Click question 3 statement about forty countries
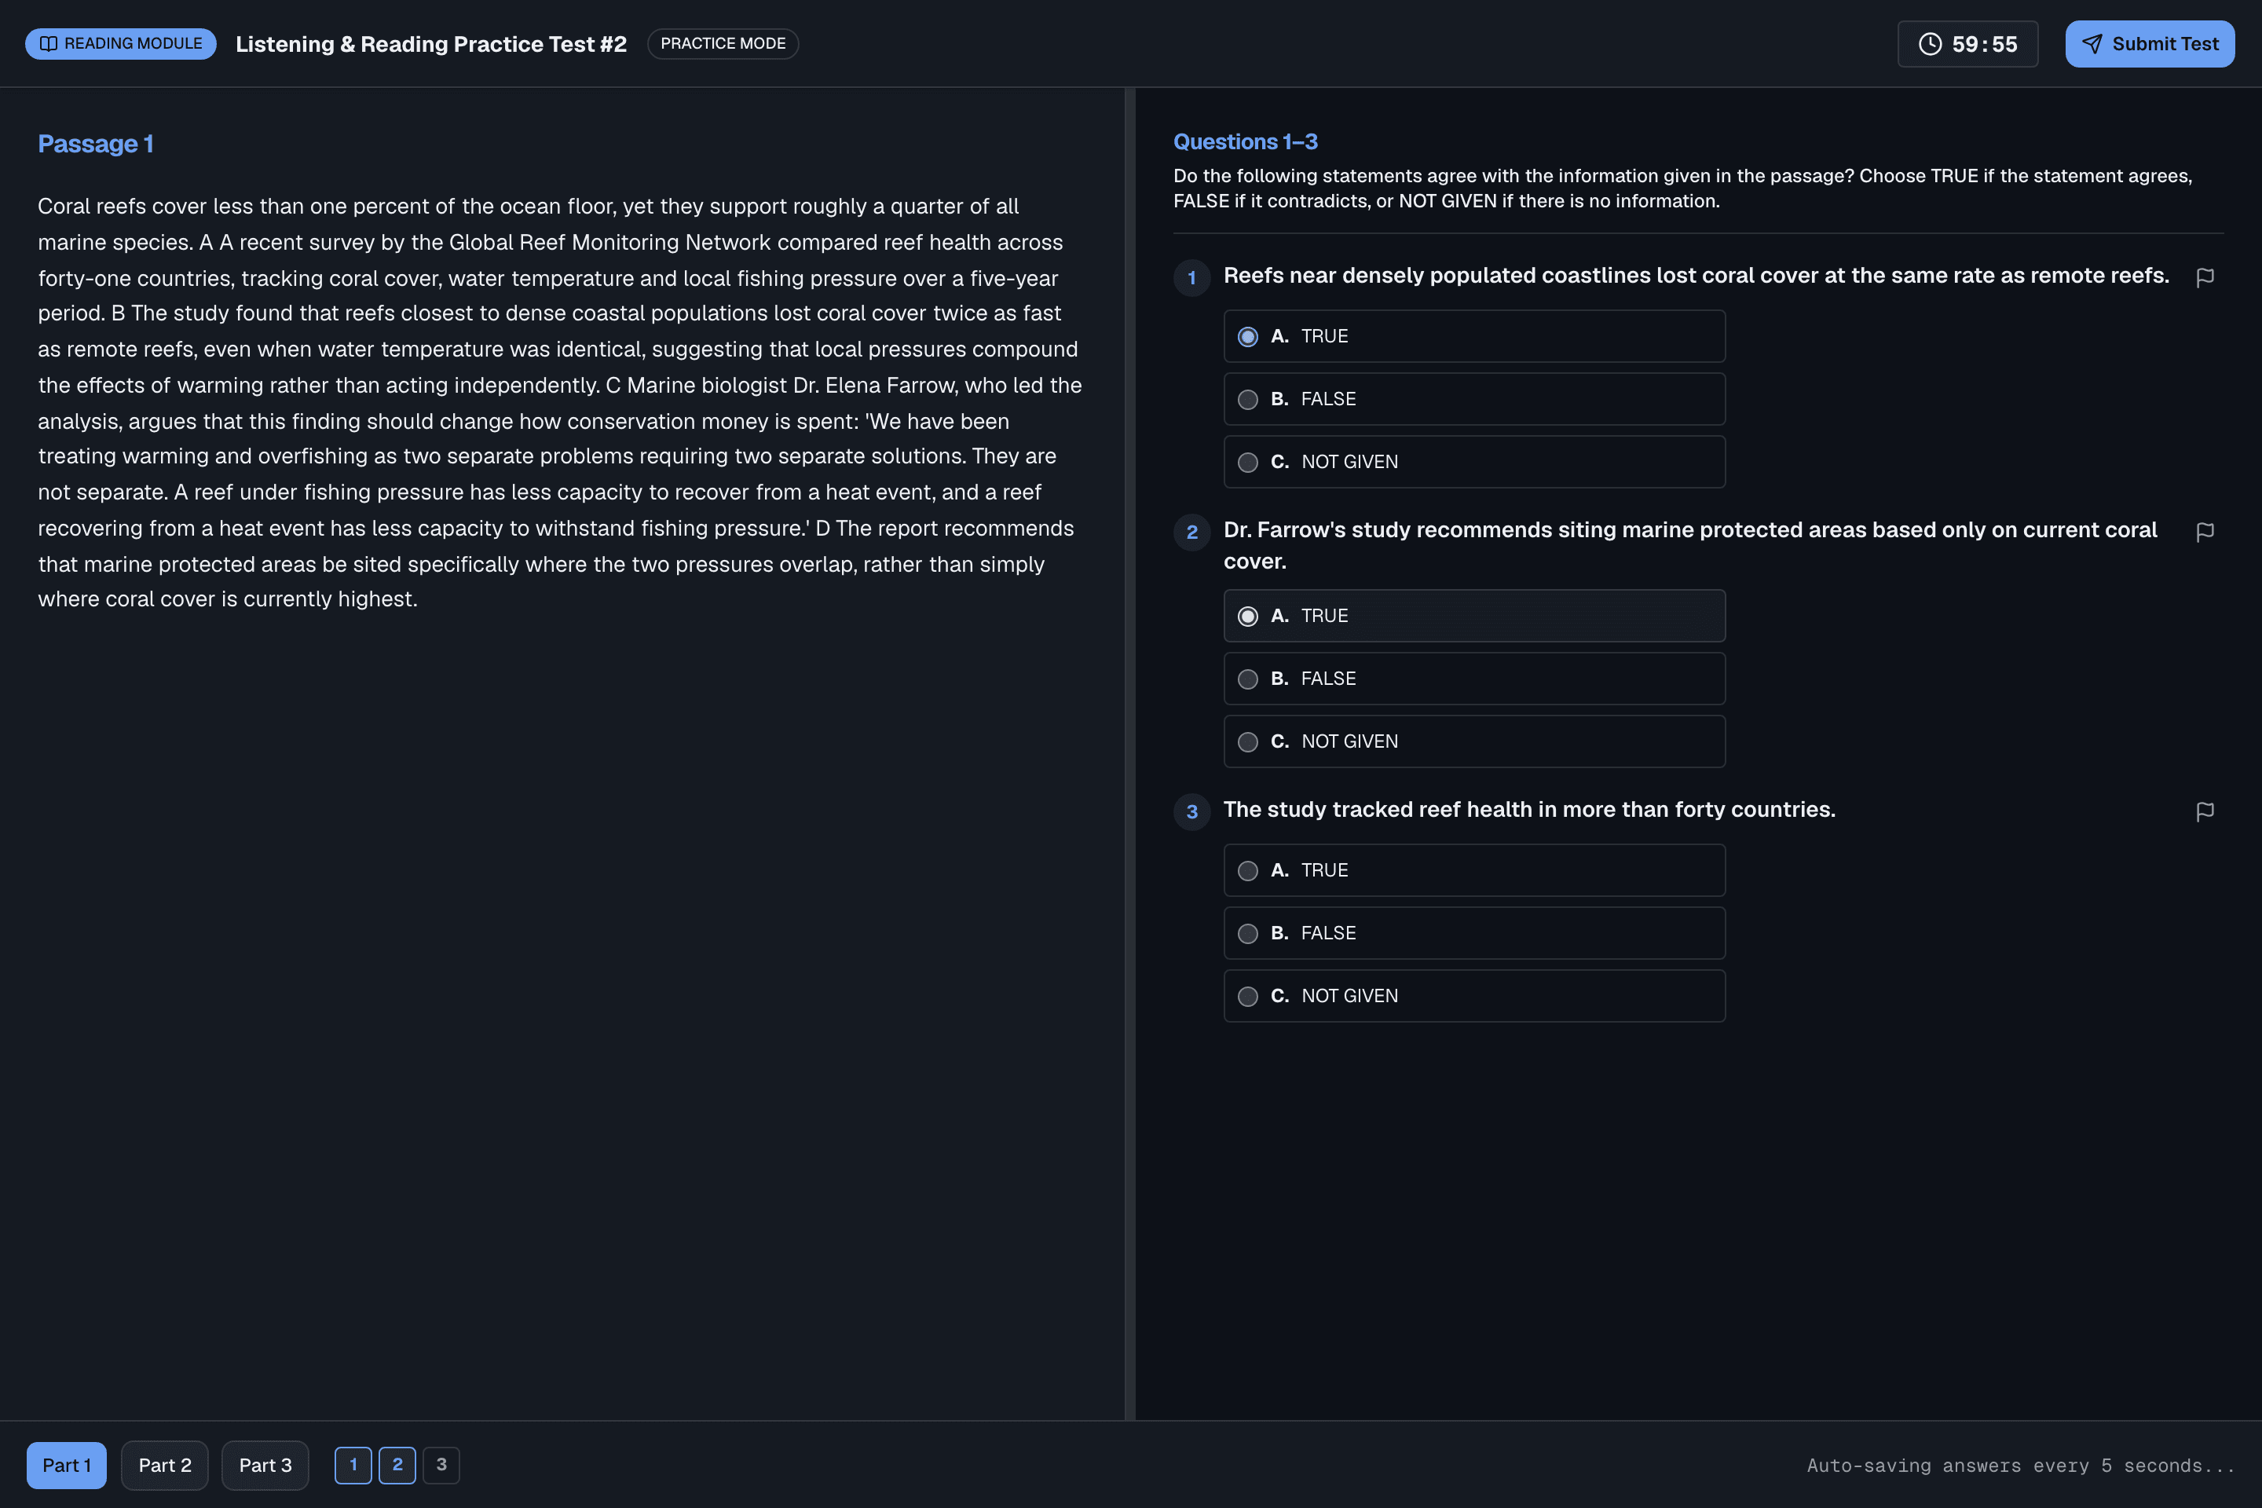The height and width of the screenshot is (1508, 2262). tap(1529, 810)
